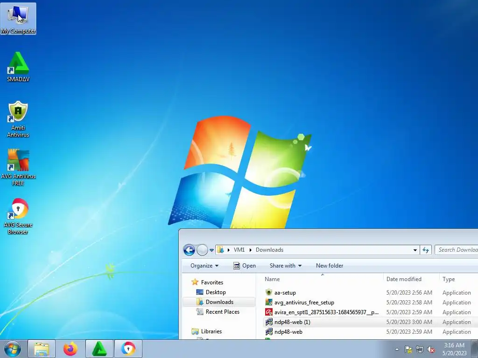Click VM1 in the address path

[x=239, y=250]
